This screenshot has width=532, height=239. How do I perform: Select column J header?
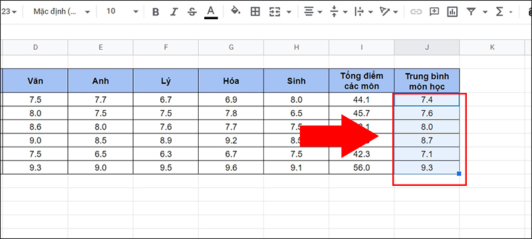click(x=427, y=47)
